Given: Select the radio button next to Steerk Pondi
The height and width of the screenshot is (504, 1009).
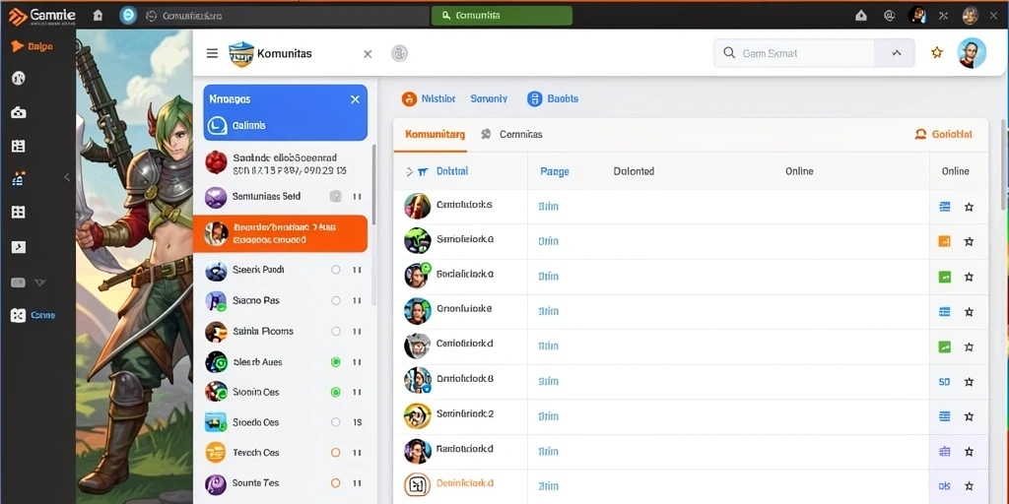Looking at the screenshot, I should (335, 270).
